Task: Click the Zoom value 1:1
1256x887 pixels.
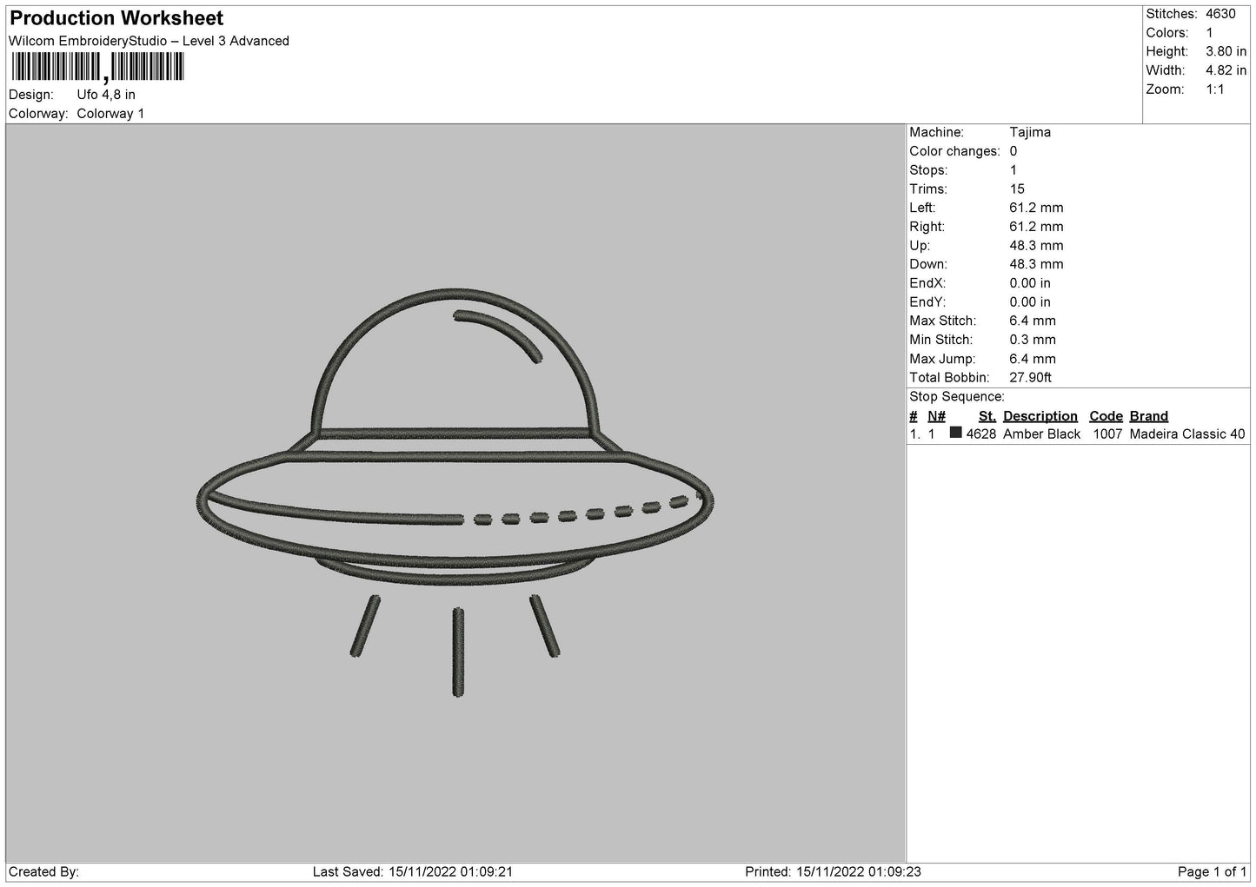Action: pyautogui.click(x=1214, y=89)
